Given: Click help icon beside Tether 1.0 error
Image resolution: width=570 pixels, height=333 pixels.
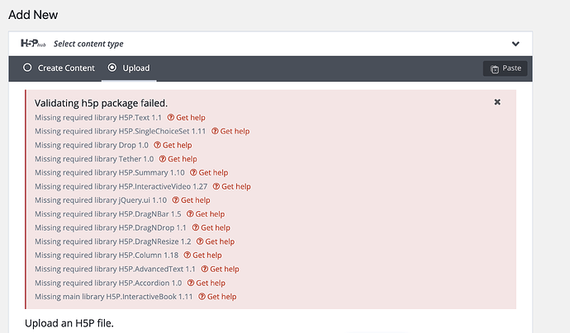Looking at the screenshot, I should (x=163, y=159).
